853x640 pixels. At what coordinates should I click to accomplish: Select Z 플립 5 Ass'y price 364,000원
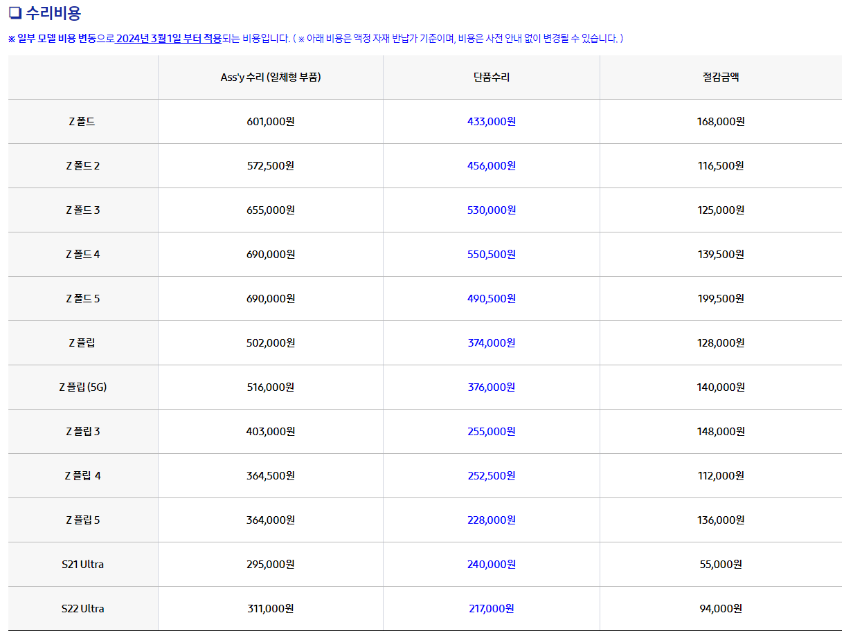[271, 520]
